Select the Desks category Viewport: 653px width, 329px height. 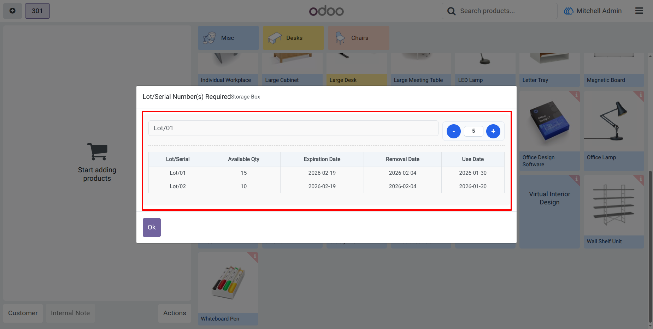tap(293, 38)
